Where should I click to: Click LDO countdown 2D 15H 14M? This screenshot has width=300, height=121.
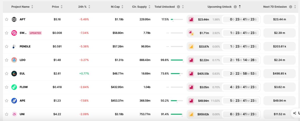click(x=241, y=60)
